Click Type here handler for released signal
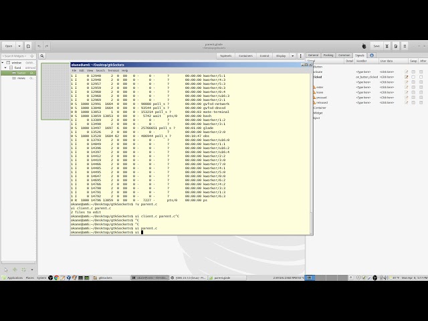The width and height of the screenshot is (428, 321). pos(363,102)
